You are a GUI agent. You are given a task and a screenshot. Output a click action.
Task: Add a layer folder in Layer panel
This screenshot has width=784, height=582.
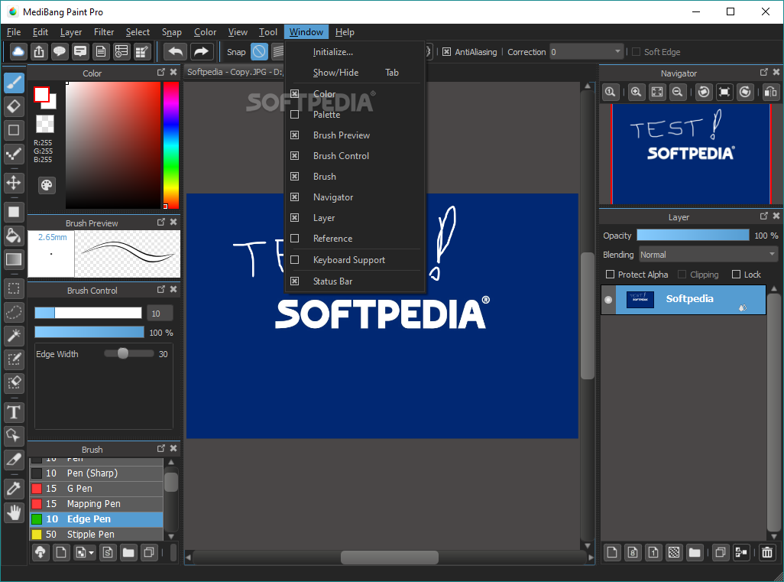(695, 552)
